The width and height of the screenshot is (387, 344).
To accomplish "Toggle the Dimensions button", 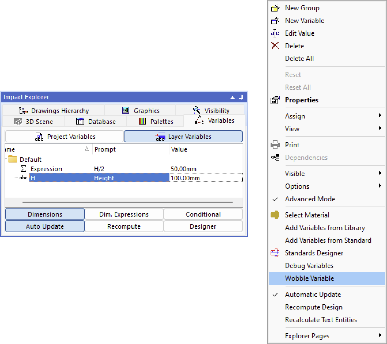I will [45, 214].
